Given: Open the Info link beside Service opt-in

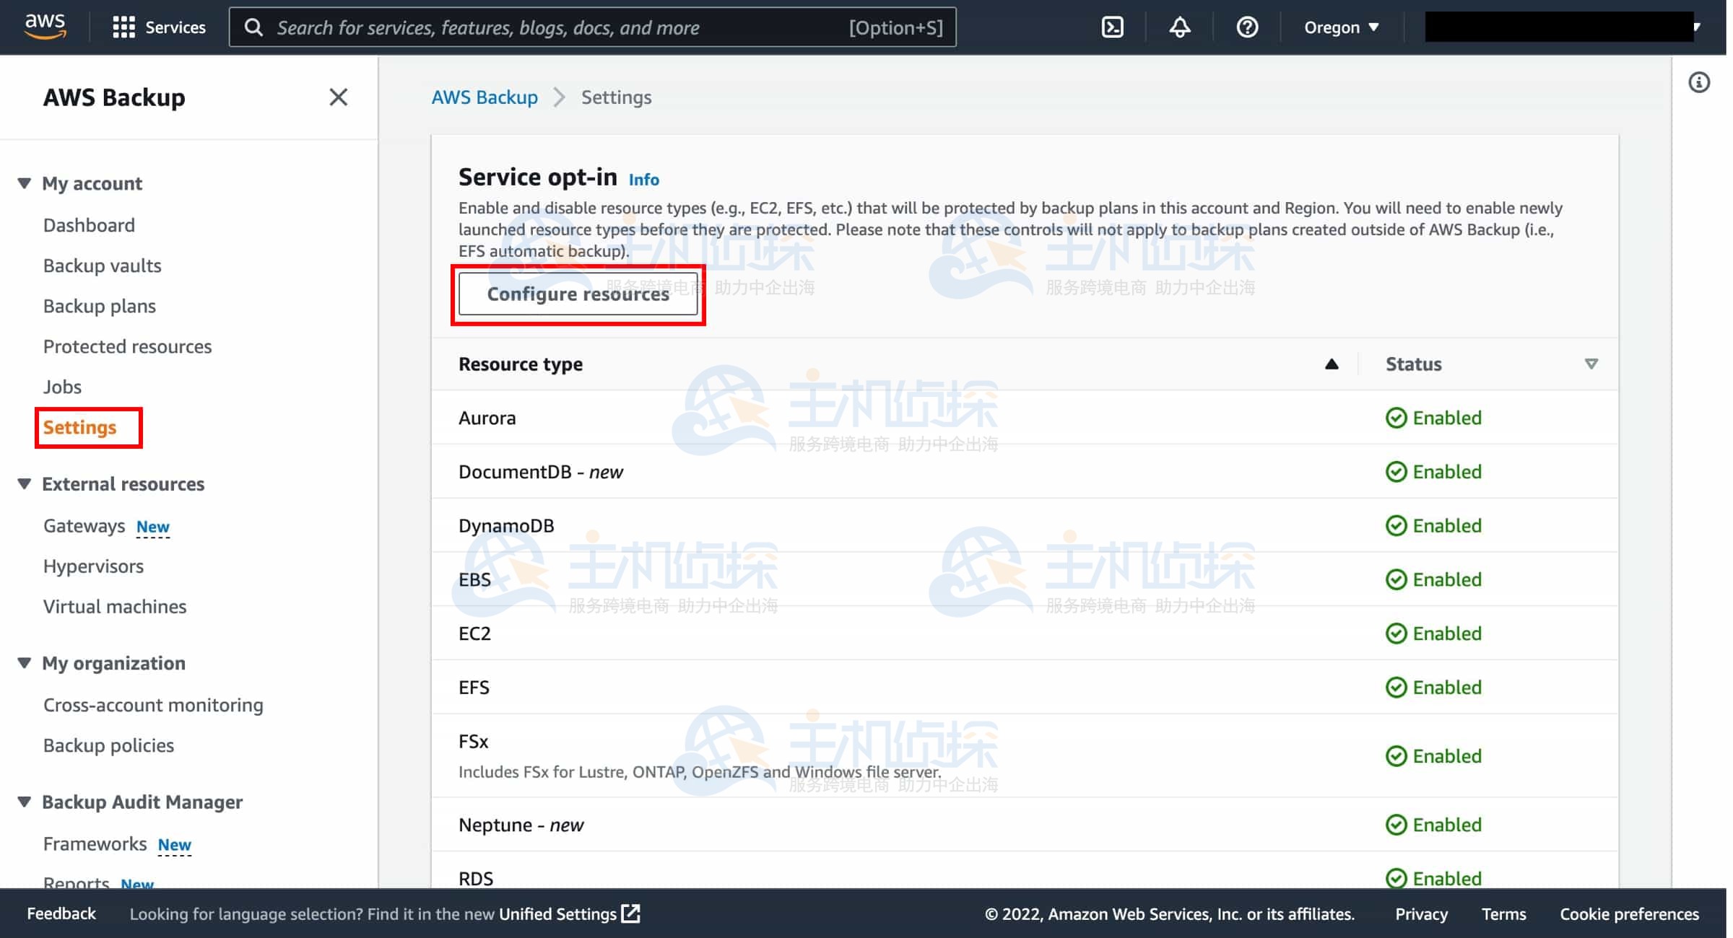Looking at the screenshot, I should [x=643, y=180].
